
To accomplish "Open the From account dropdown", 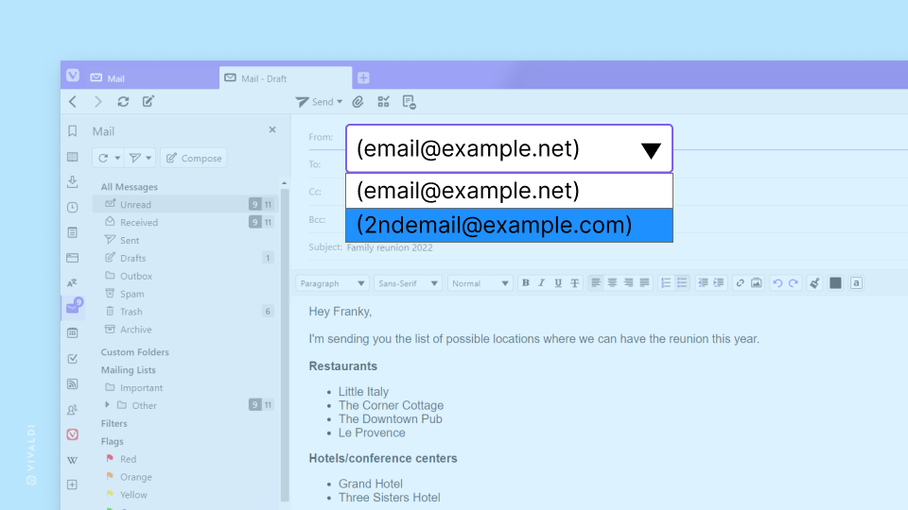I will [x=509, y=148].
